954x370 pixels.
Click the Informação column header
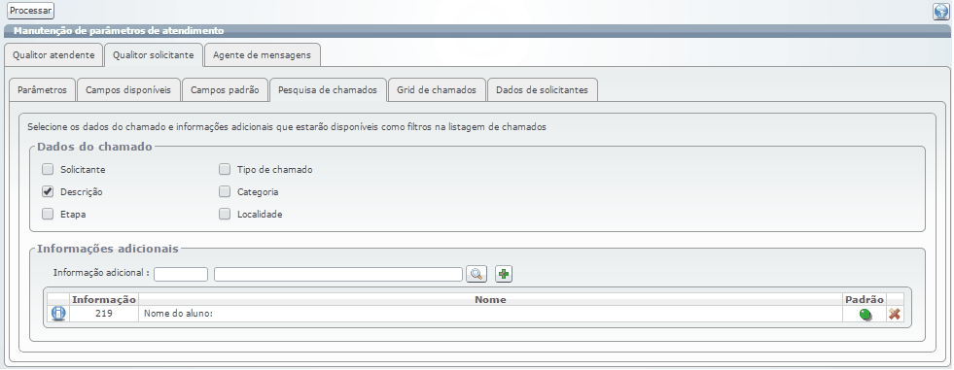[x=104, y=299]
